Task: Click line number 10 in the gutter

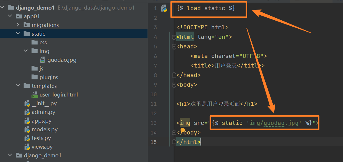Action: point(154,94)
